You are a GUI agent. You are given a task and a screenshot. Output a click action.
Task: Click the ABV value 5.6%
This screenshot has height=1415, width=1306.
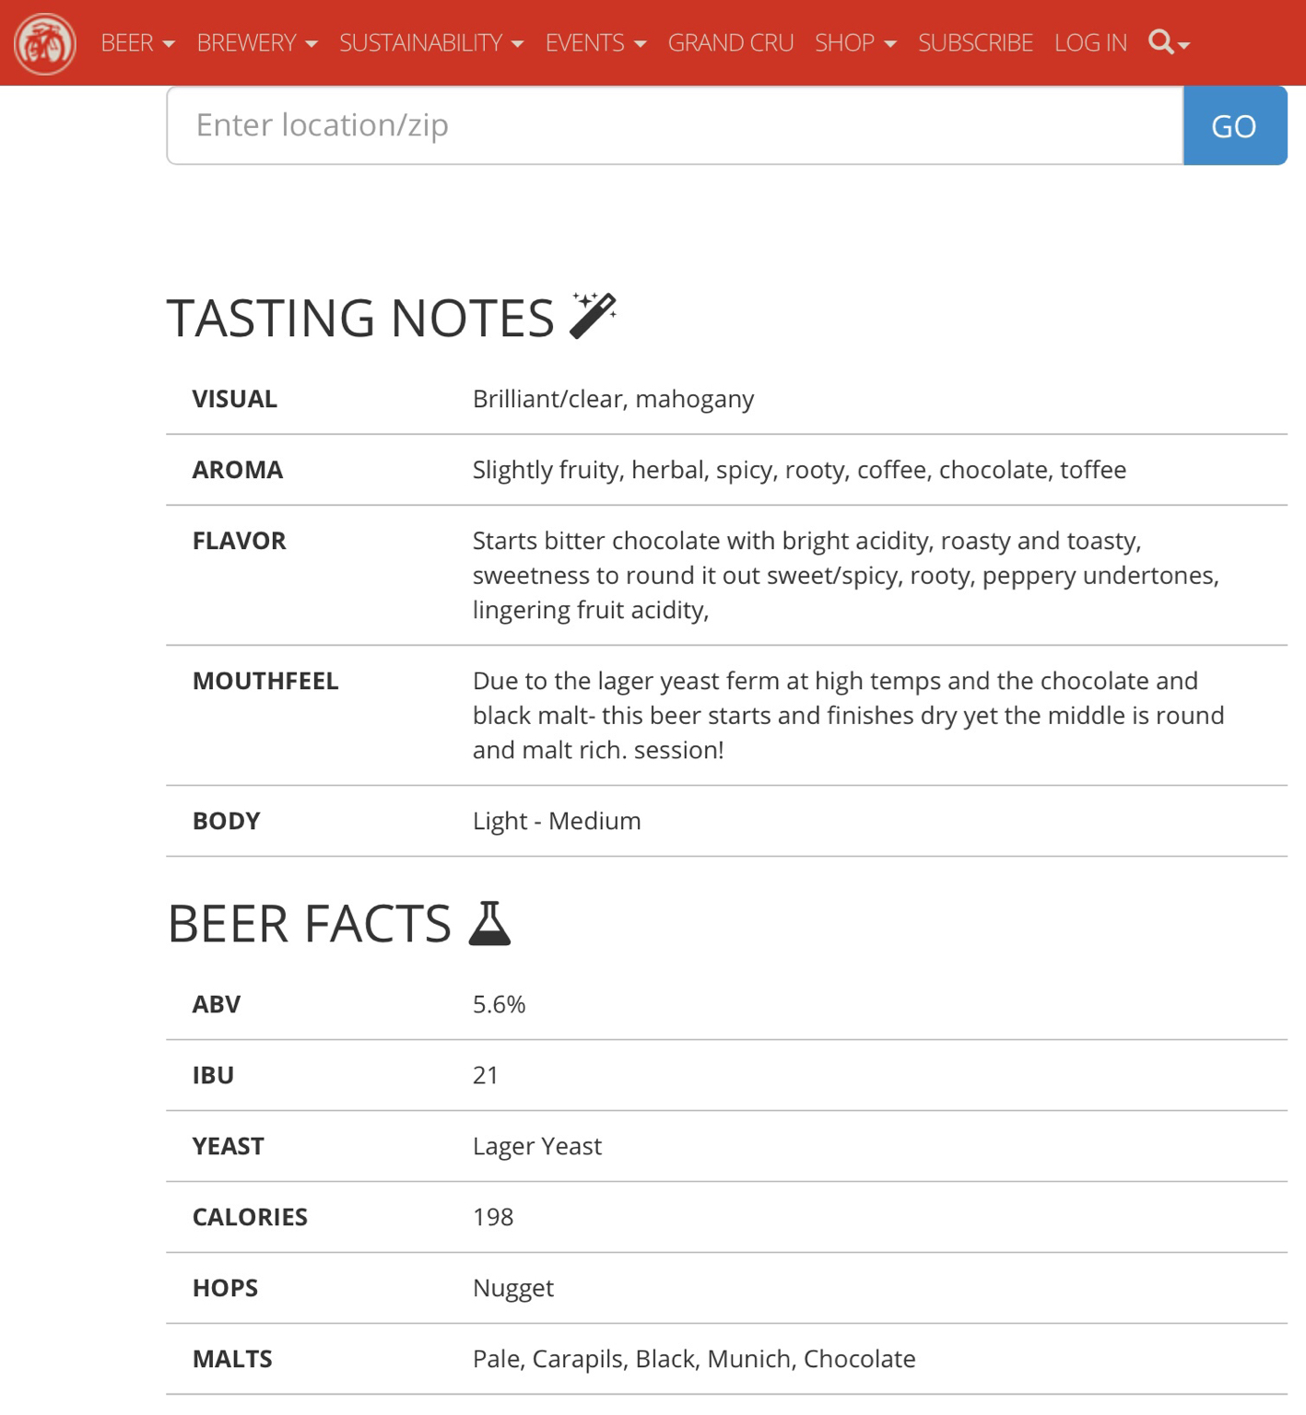click(x=499, y=1004)
